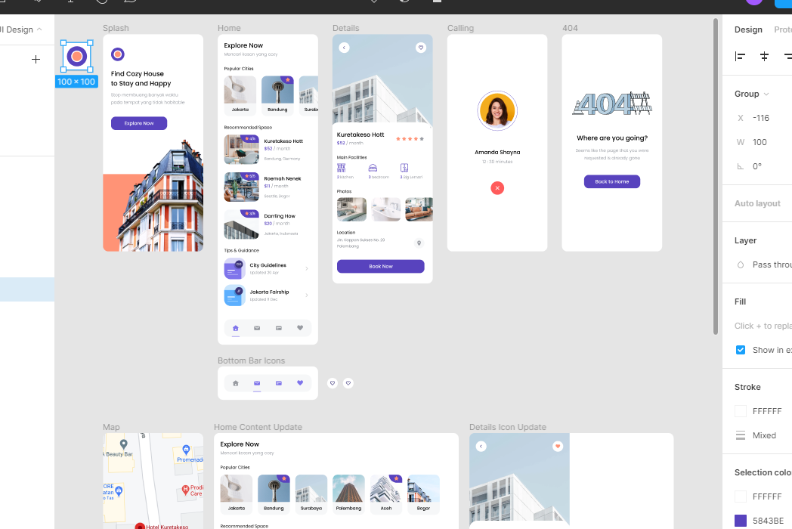Click the X position field showing -116

click(x=763, y=118)
